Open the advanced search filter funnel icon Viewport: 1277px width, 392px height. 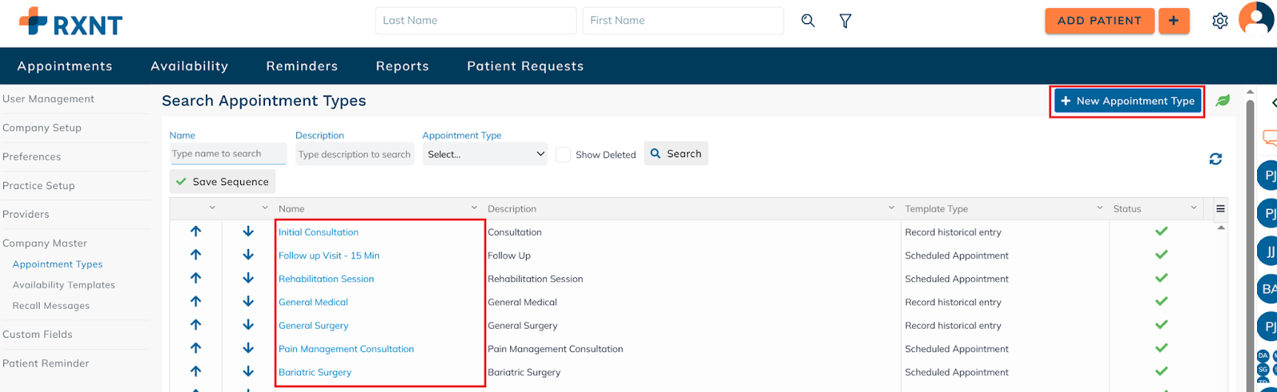click(x=845, y=21)
